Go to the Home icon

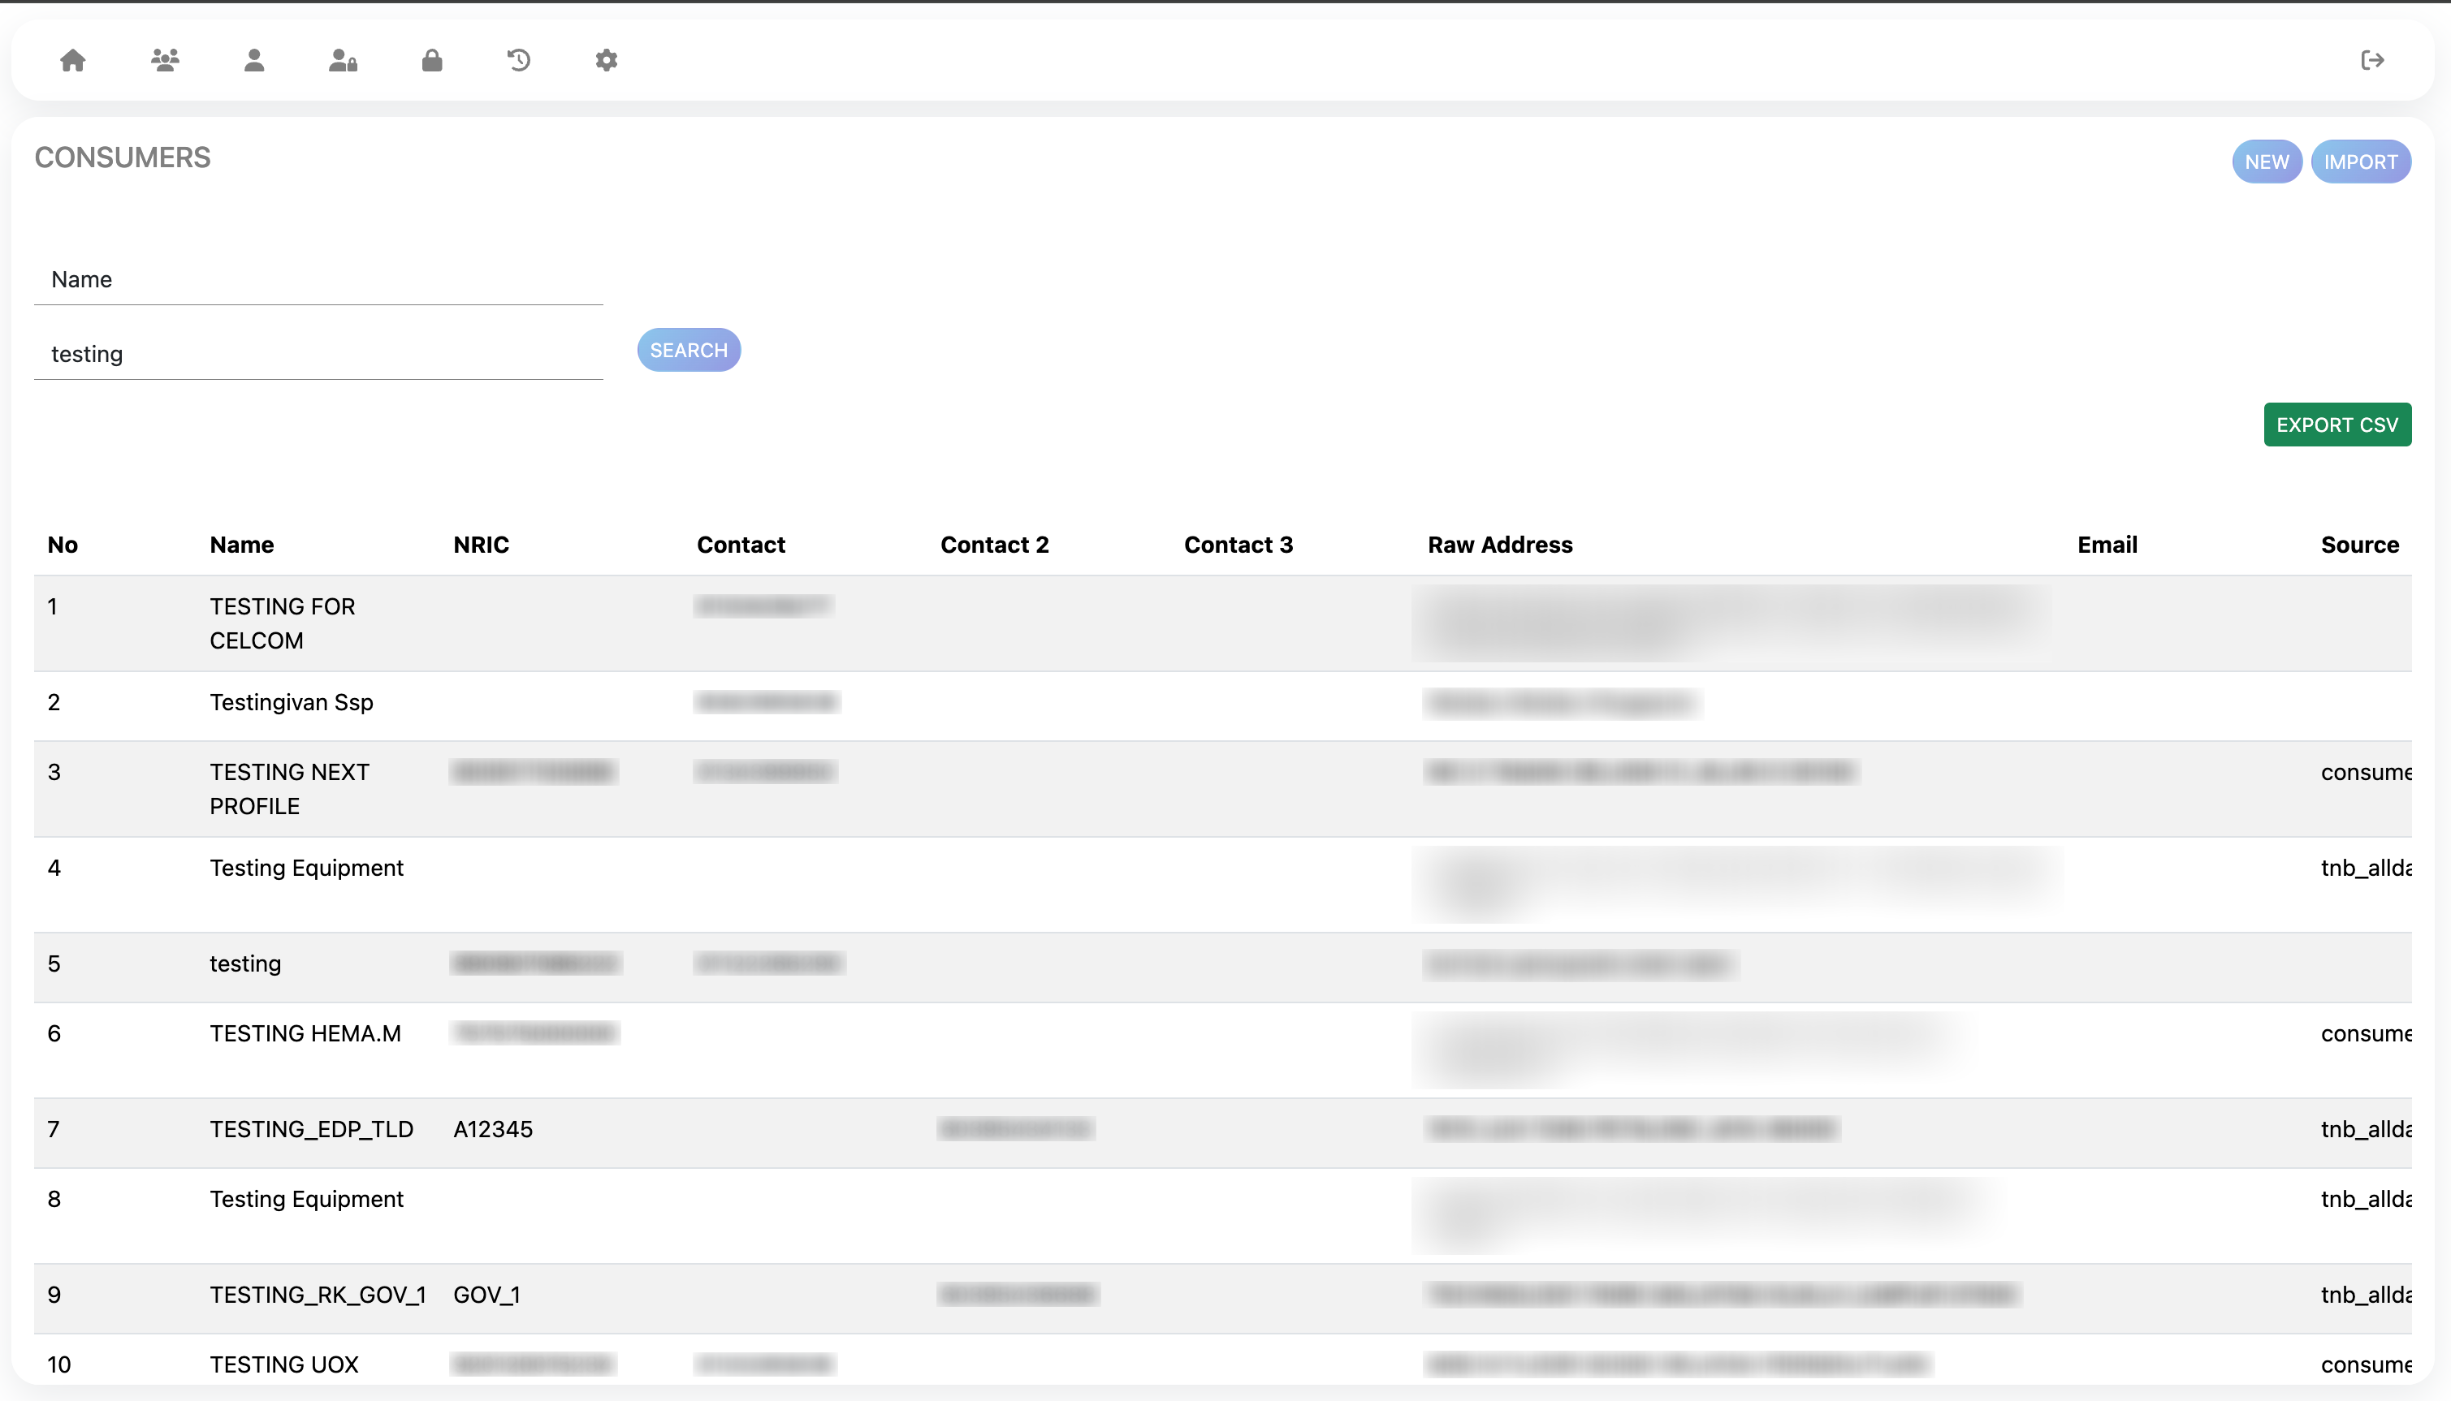pyautogui.click(x=72, y=61)
